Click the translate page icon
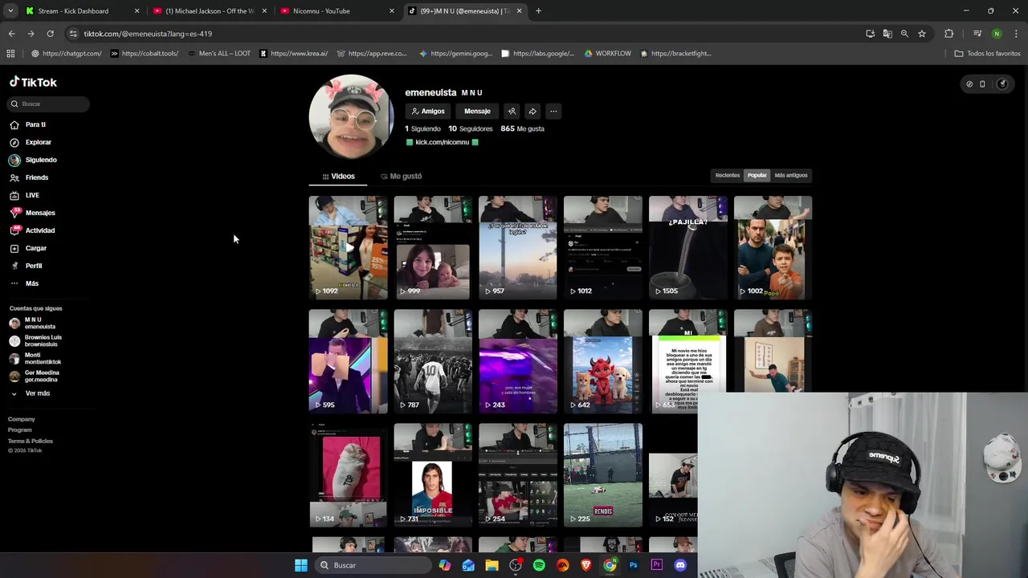 coord(887,34)
